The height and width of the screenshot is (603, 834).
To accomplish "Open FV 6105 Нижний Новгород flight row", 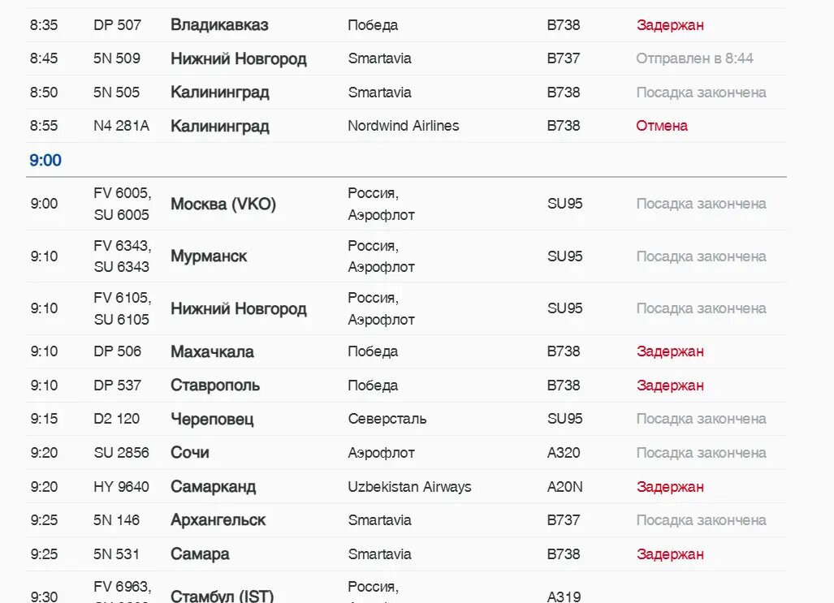I will coord(406,309).
